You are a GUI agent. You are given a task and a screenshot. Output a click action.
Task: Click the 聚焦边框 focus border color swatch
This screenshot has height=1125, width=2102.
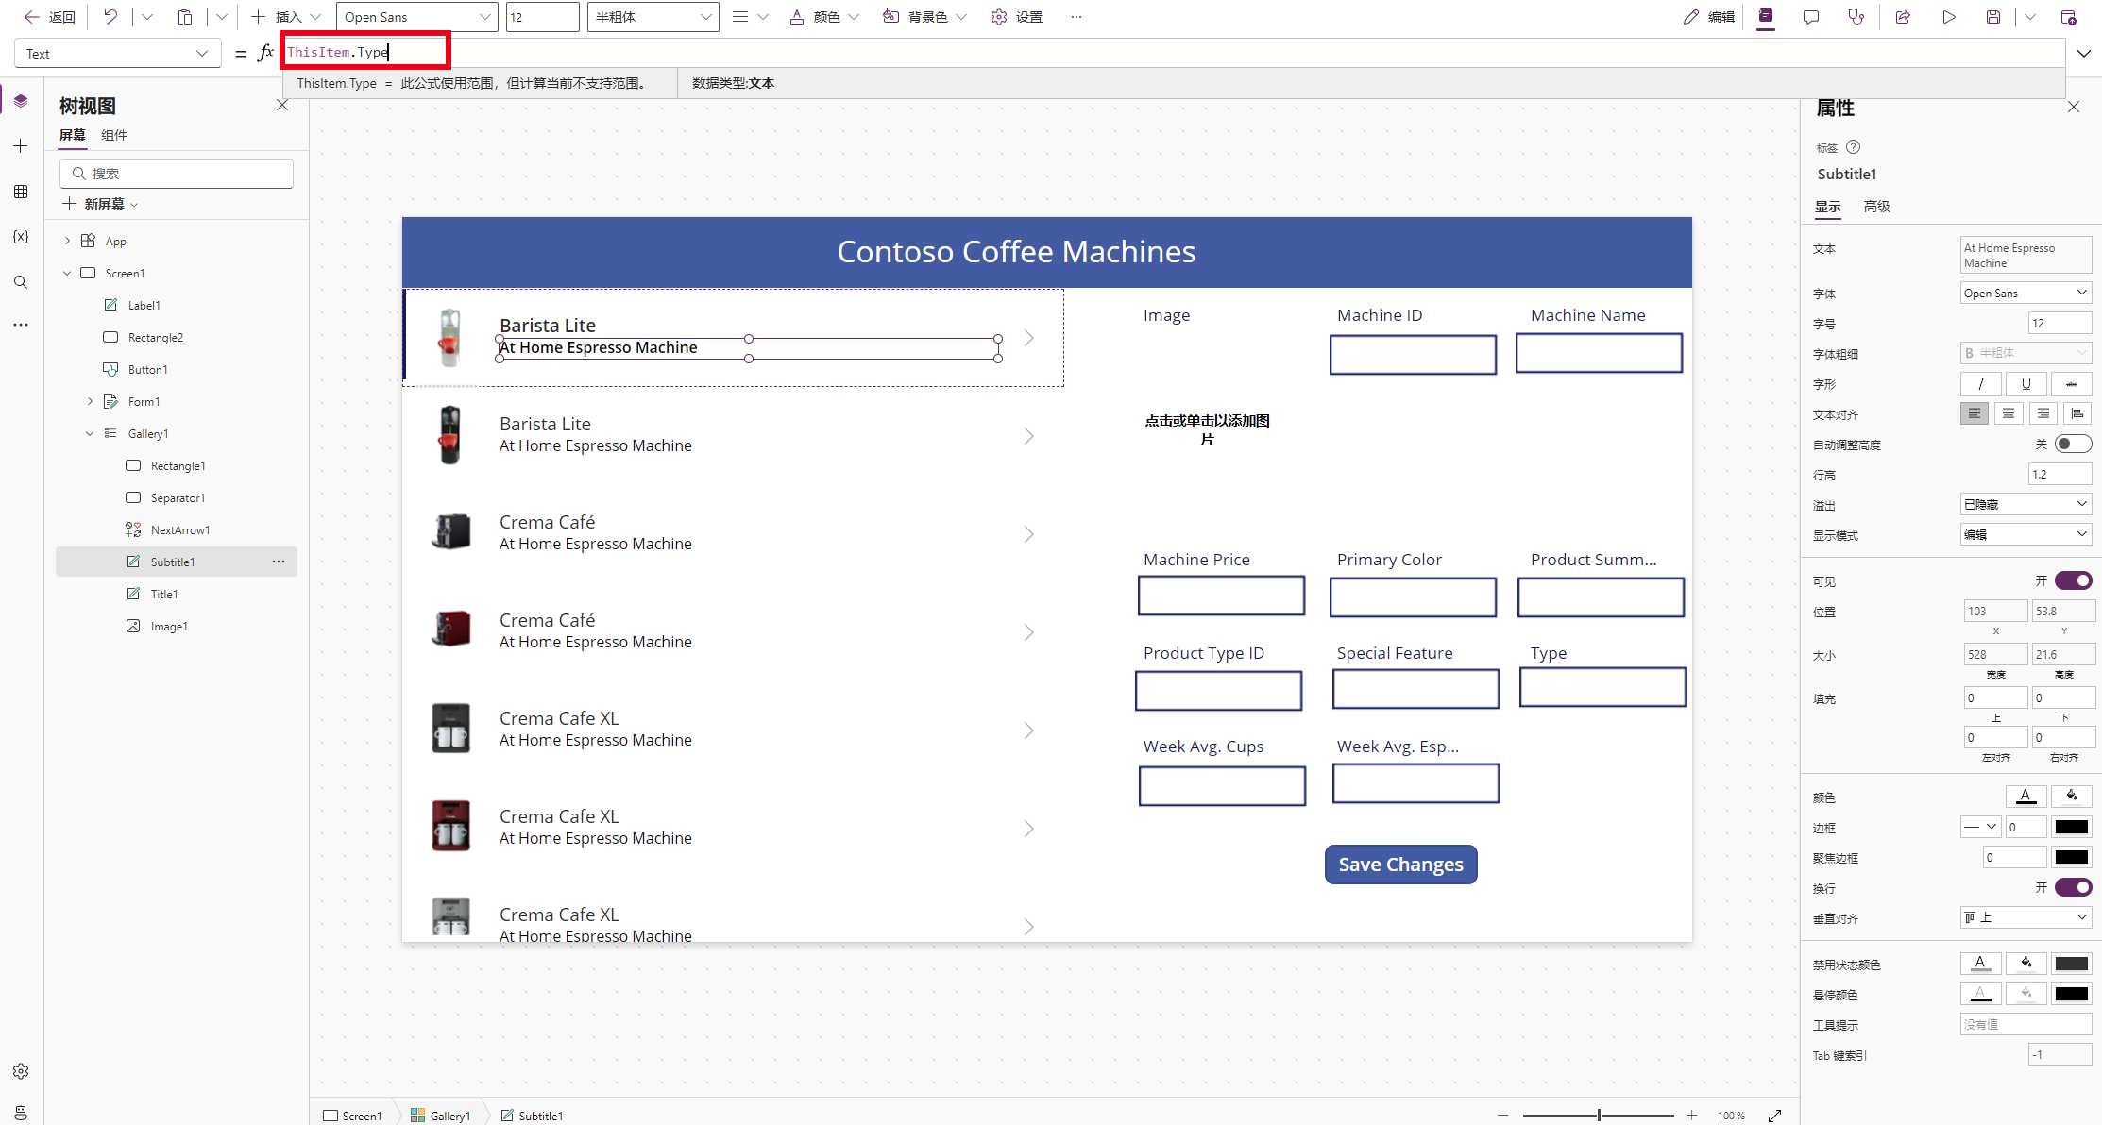pos(2071,857)
